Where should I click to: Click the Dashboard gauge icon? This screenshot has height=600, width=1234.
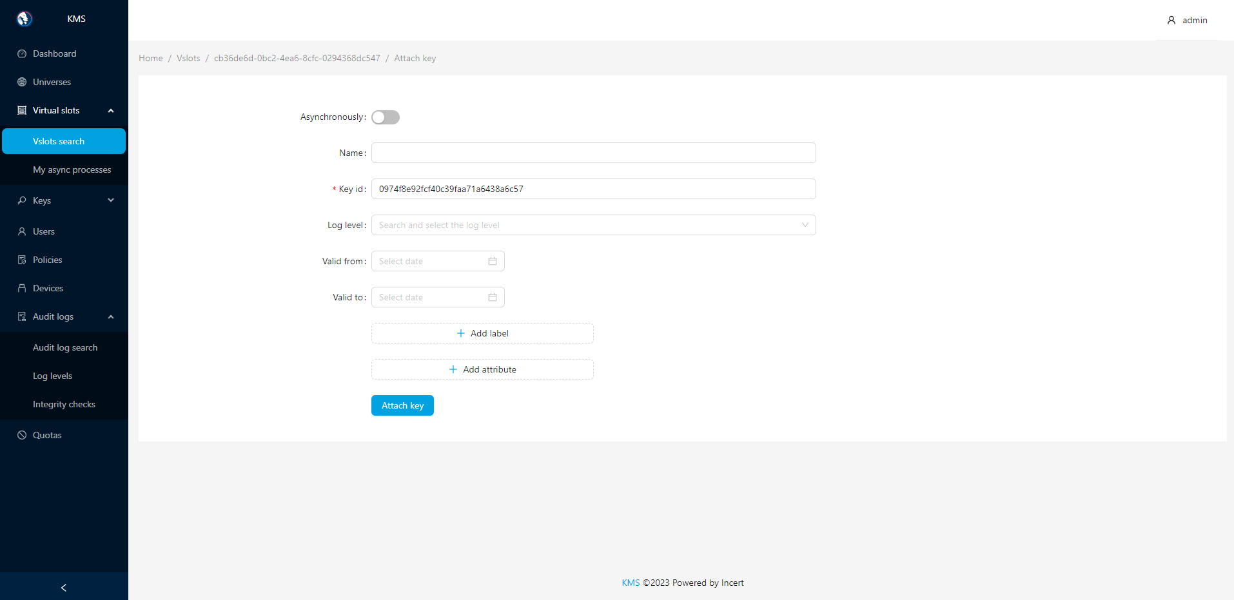(x=22, y=53)
